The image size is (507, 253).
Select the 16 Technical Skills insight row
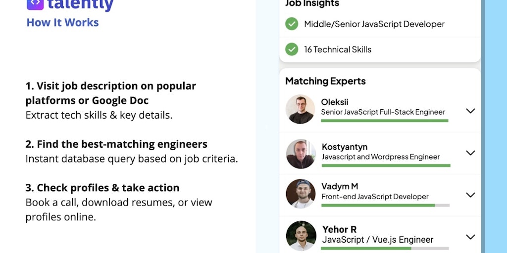point(380,49)
